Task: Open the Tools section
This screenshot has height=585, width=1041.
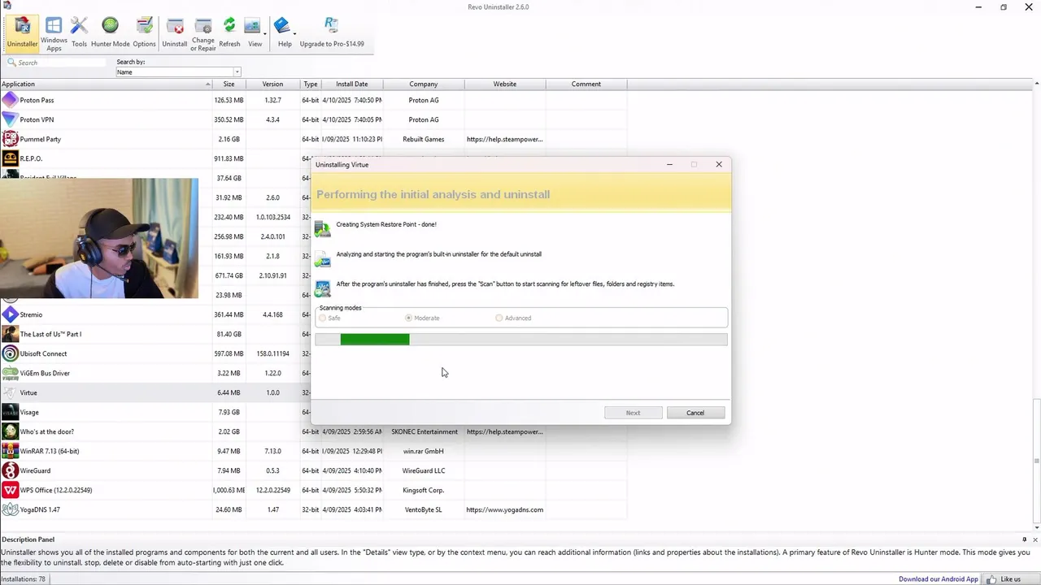Action: [x=79, y=33]
